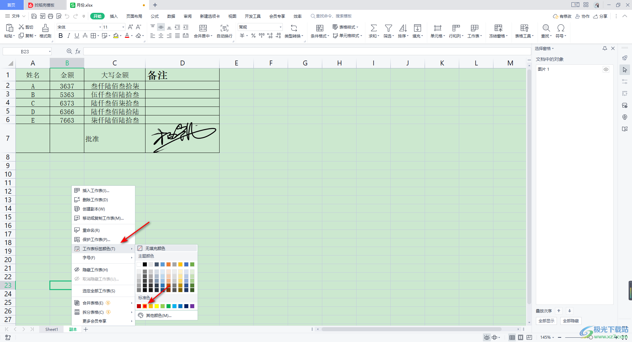Screen dimensions: 632x342
Task: Click the percent style icon
Action: [x=253, y=36]
